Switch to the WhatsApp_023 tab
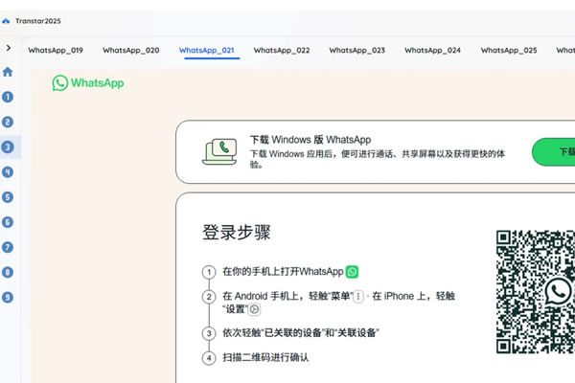Viewport: 575px width, 383px height. click(357, 50)
